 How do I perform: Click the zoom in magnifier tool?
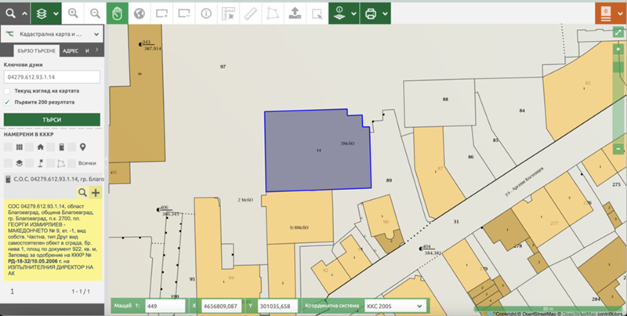(73, 13)
